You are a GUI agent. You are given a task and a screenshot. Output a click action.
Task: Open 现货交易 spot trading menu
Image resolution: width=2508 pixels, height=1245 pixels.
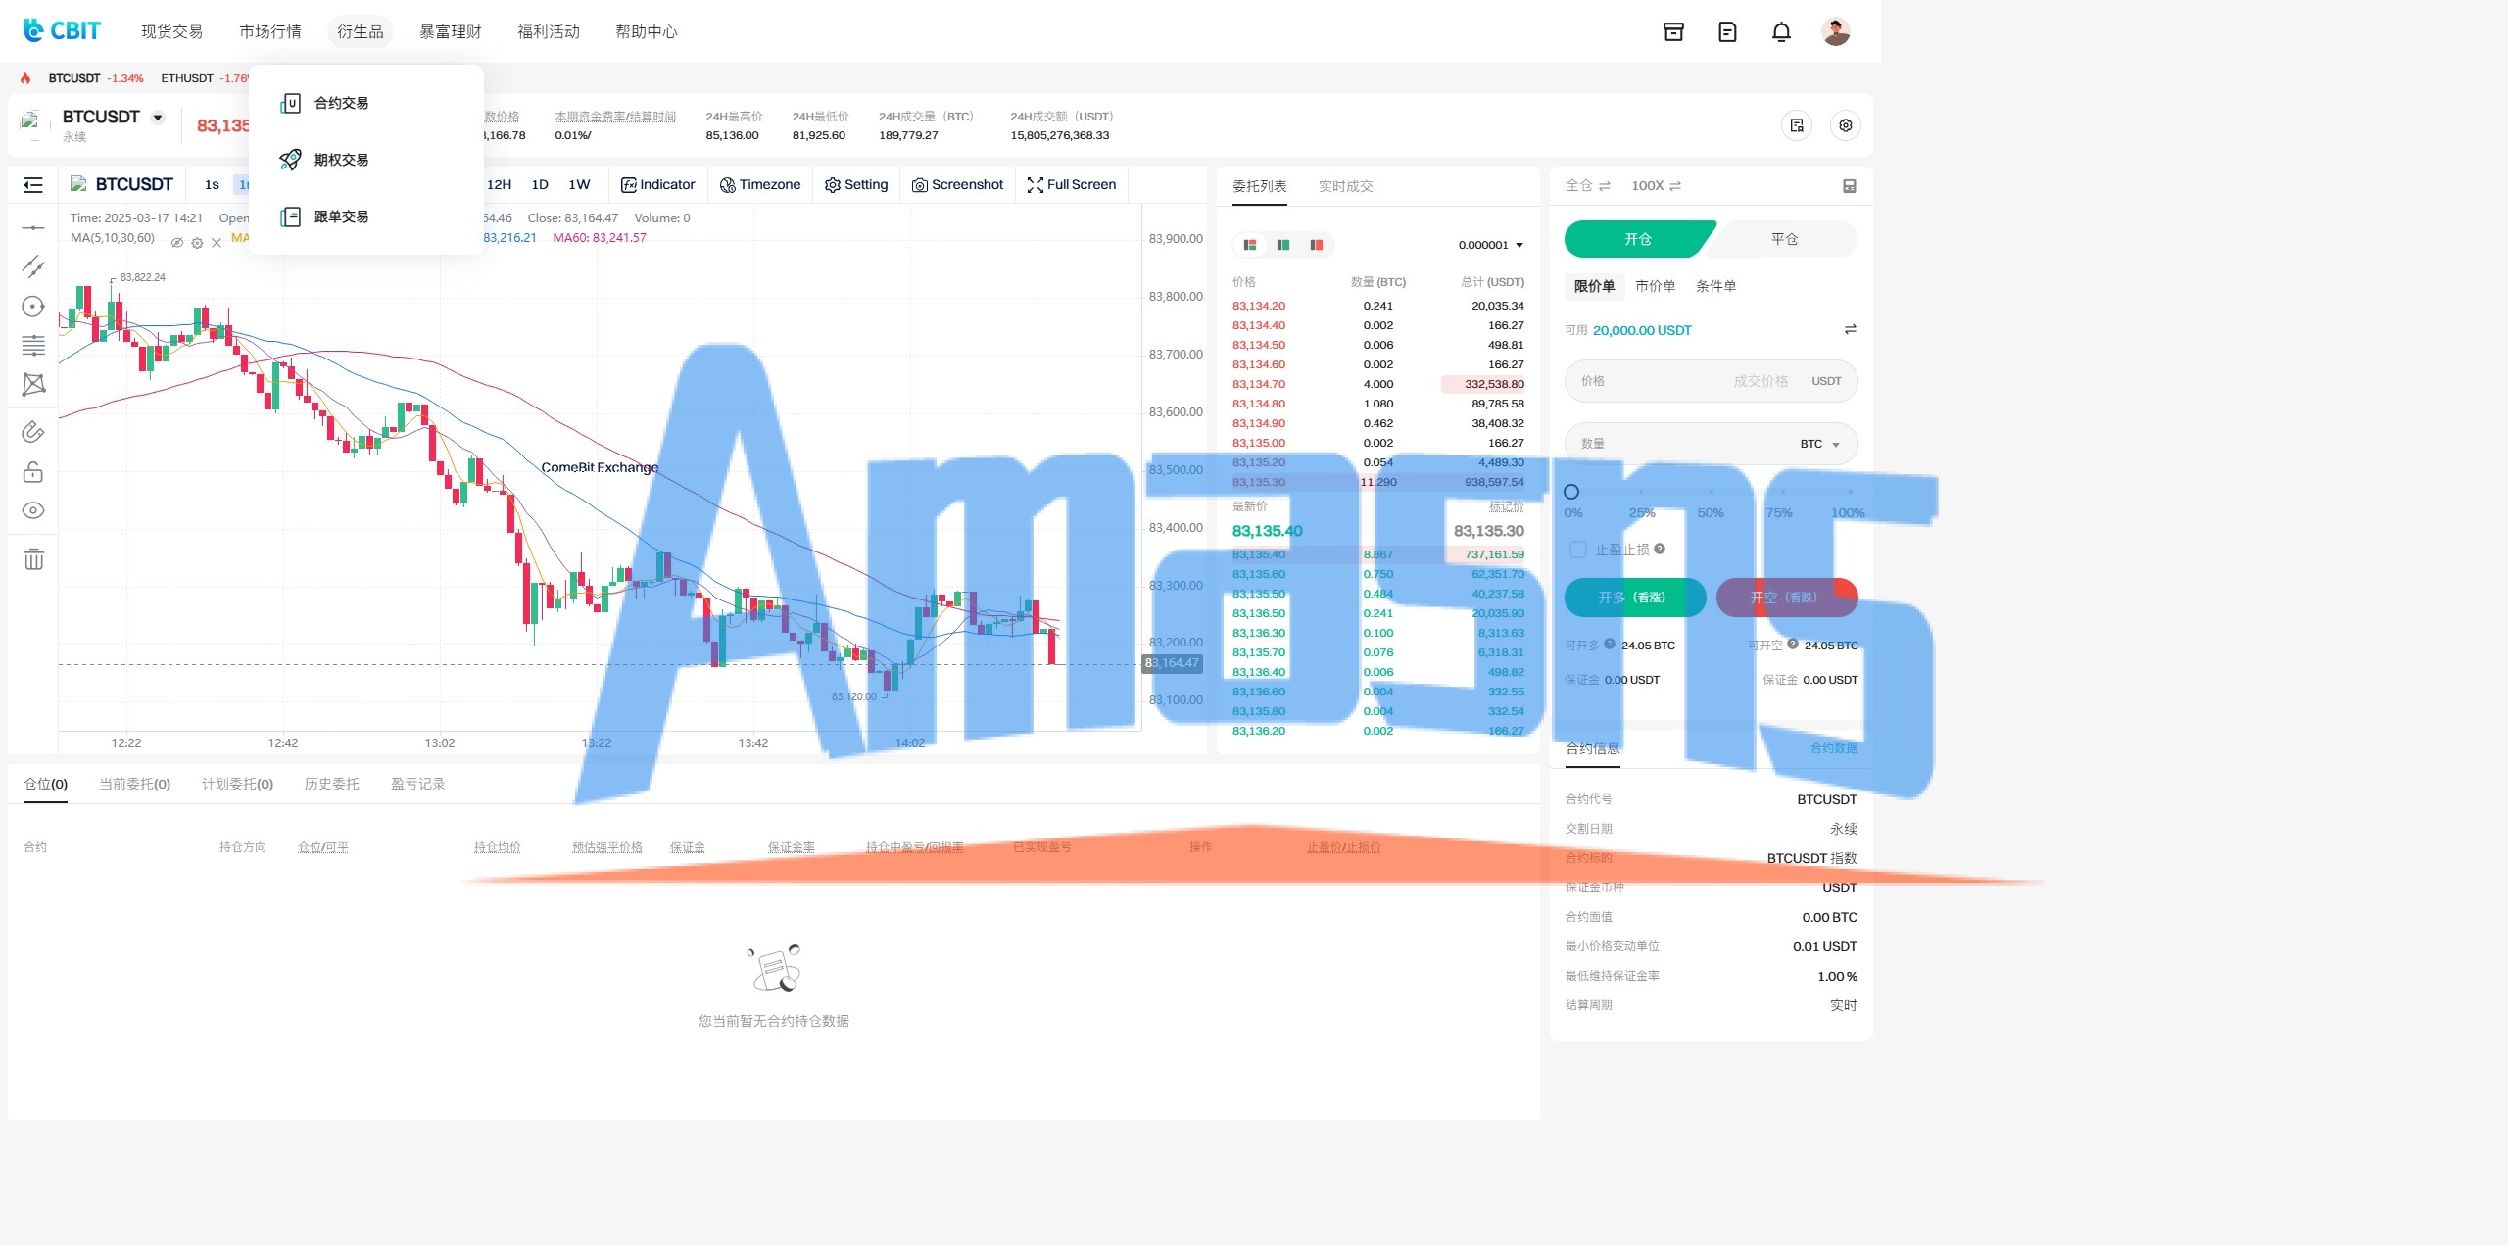[171, 31]
